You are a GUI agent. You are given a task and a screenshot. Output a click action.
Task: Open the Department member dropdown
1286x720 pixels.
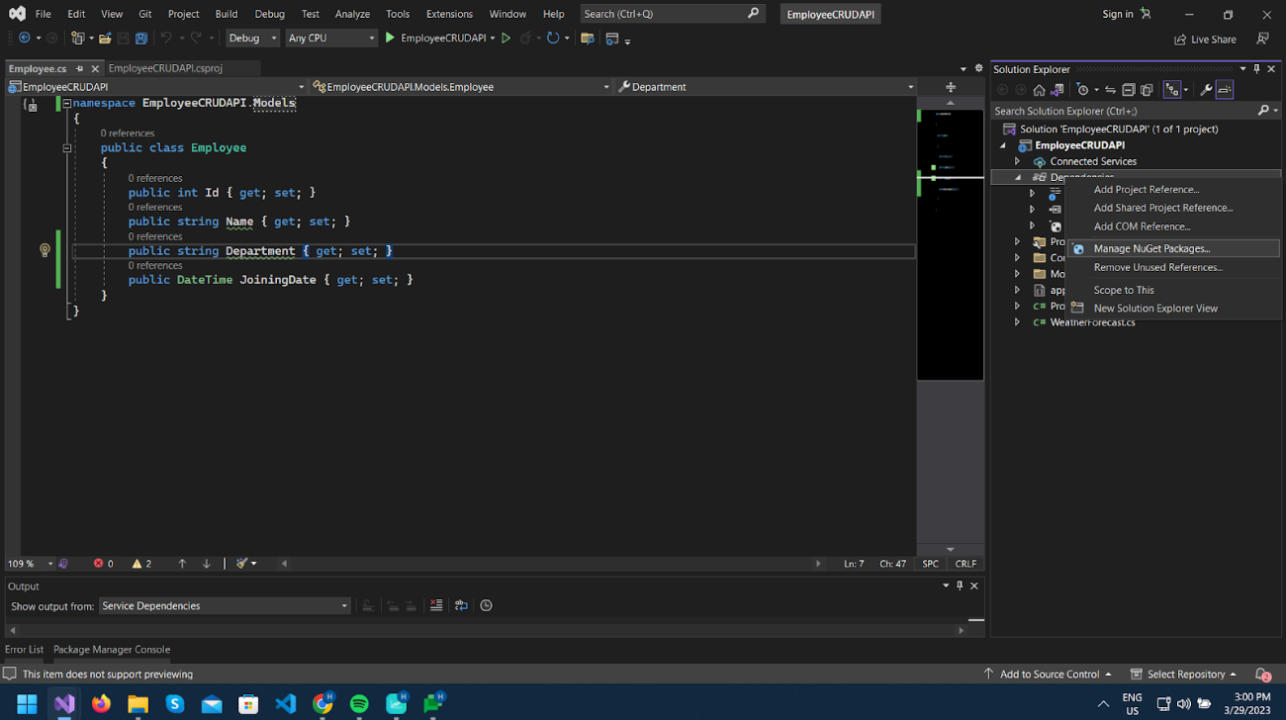click(766, 87)
